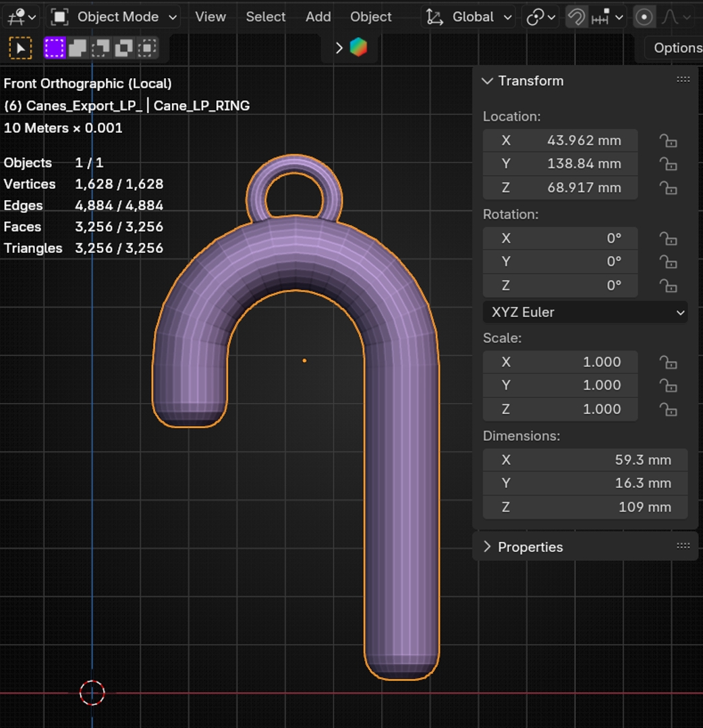This screenshot has width=703, height=728.
Task: Toggle snapping magnet icon
Action: pos(575,17)
